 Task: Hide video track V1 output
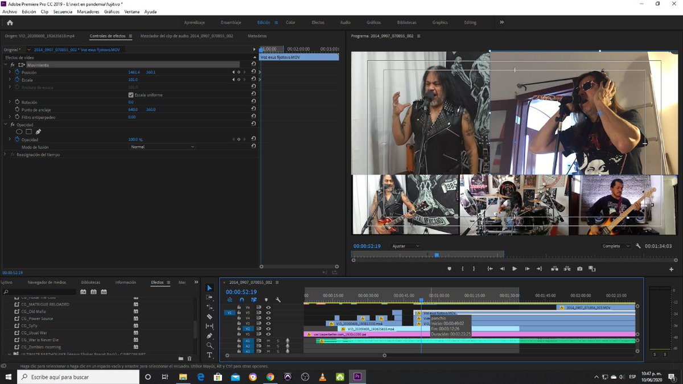coord(268,334)
